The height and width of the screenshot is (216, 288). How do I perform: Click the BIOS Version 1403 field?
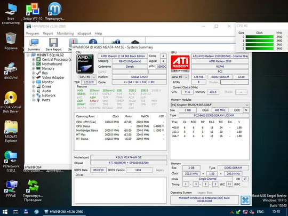click(139, 170)
